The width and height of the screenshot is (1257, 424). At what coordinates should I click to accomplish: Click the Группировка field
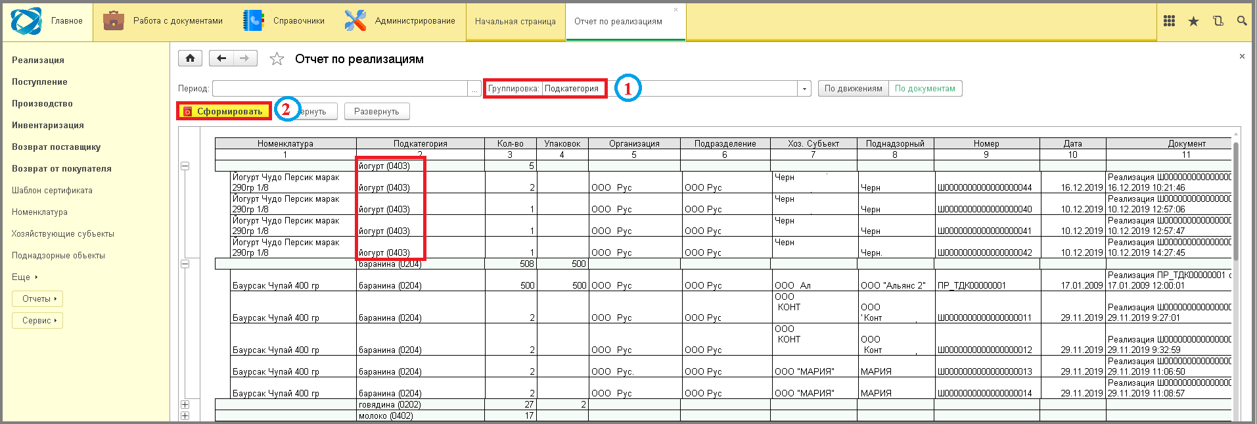pyautogui.click(x=670, y=88)
